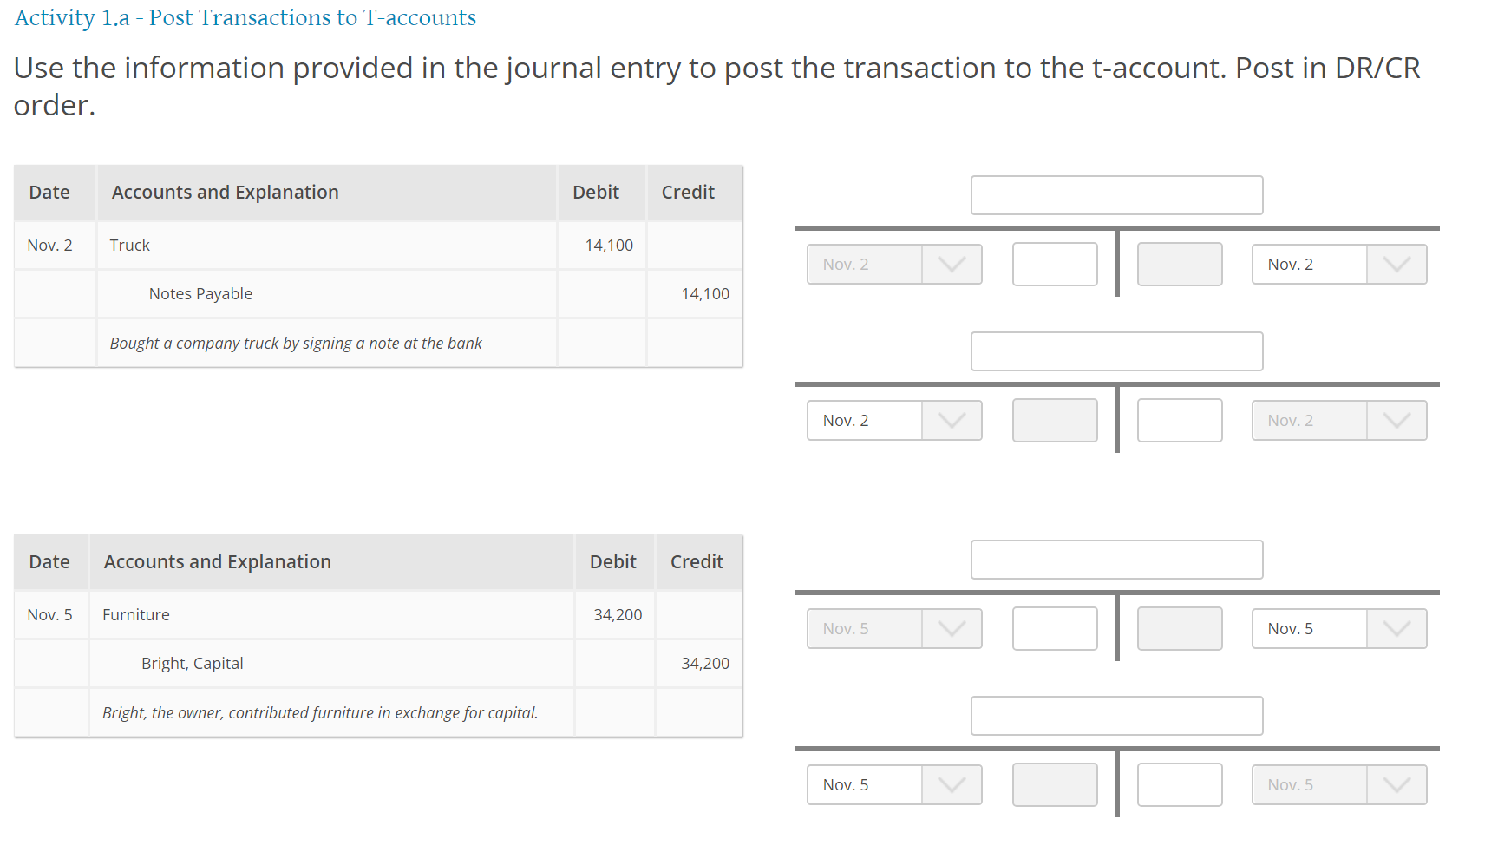Open the enabled Nov. 5 dropdown in the last t-account
The height and width of the screenshot is (852, 1511).
click(x=893, y=784)
